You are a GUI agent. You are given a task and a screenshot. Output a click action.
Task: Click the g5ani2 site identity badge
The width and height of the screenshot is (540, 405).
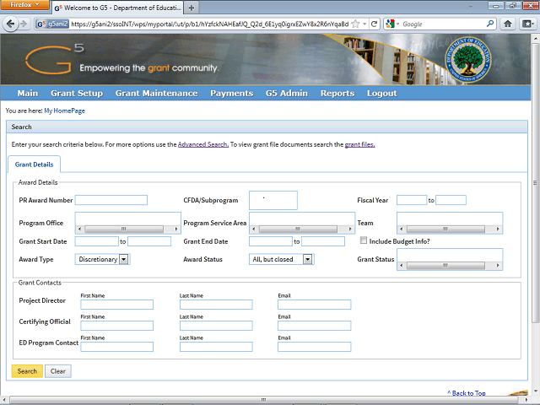click(52, 24)
